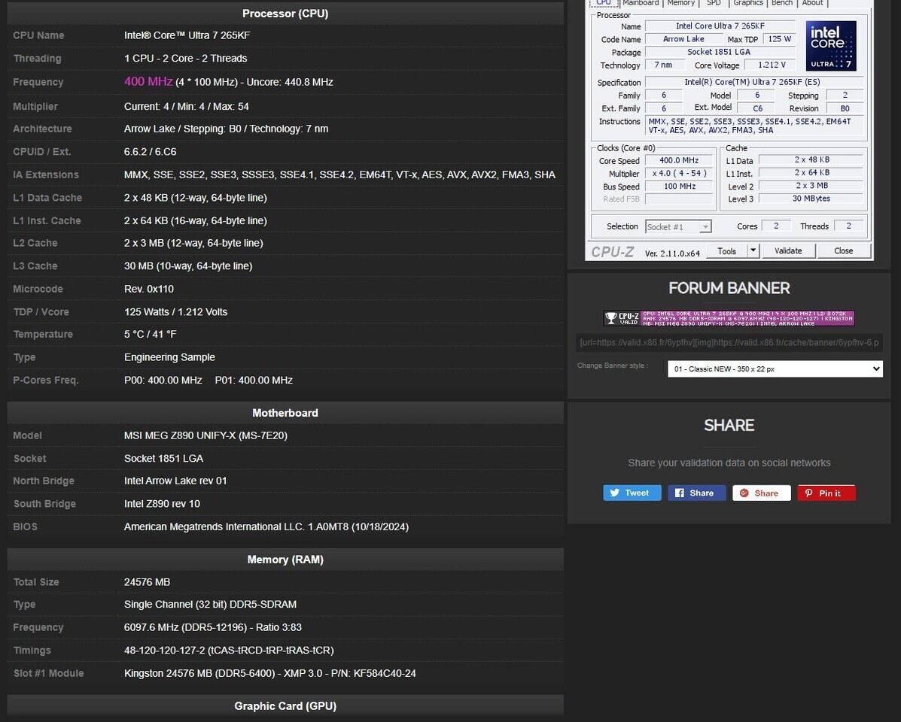This screenshot has width=901, height=722.
Task: Select the forum banner BBCode text field
Action: pyautogui.click(x=729, y=342)
